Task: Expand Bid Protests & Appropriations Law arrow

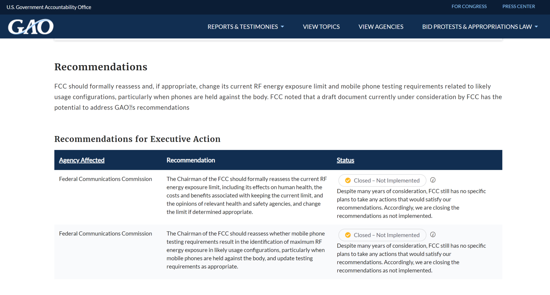Action: 536,27
